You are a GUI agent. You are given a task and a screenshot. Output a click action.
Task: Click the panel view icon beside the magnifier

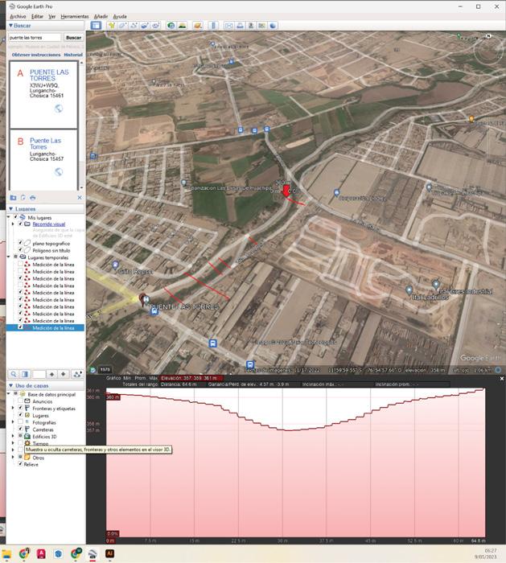(x=25, y=374)
